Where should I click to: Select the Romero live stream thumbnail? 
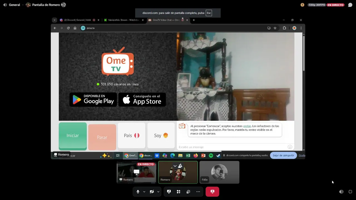pyautogui.click(x=136, y=172)
